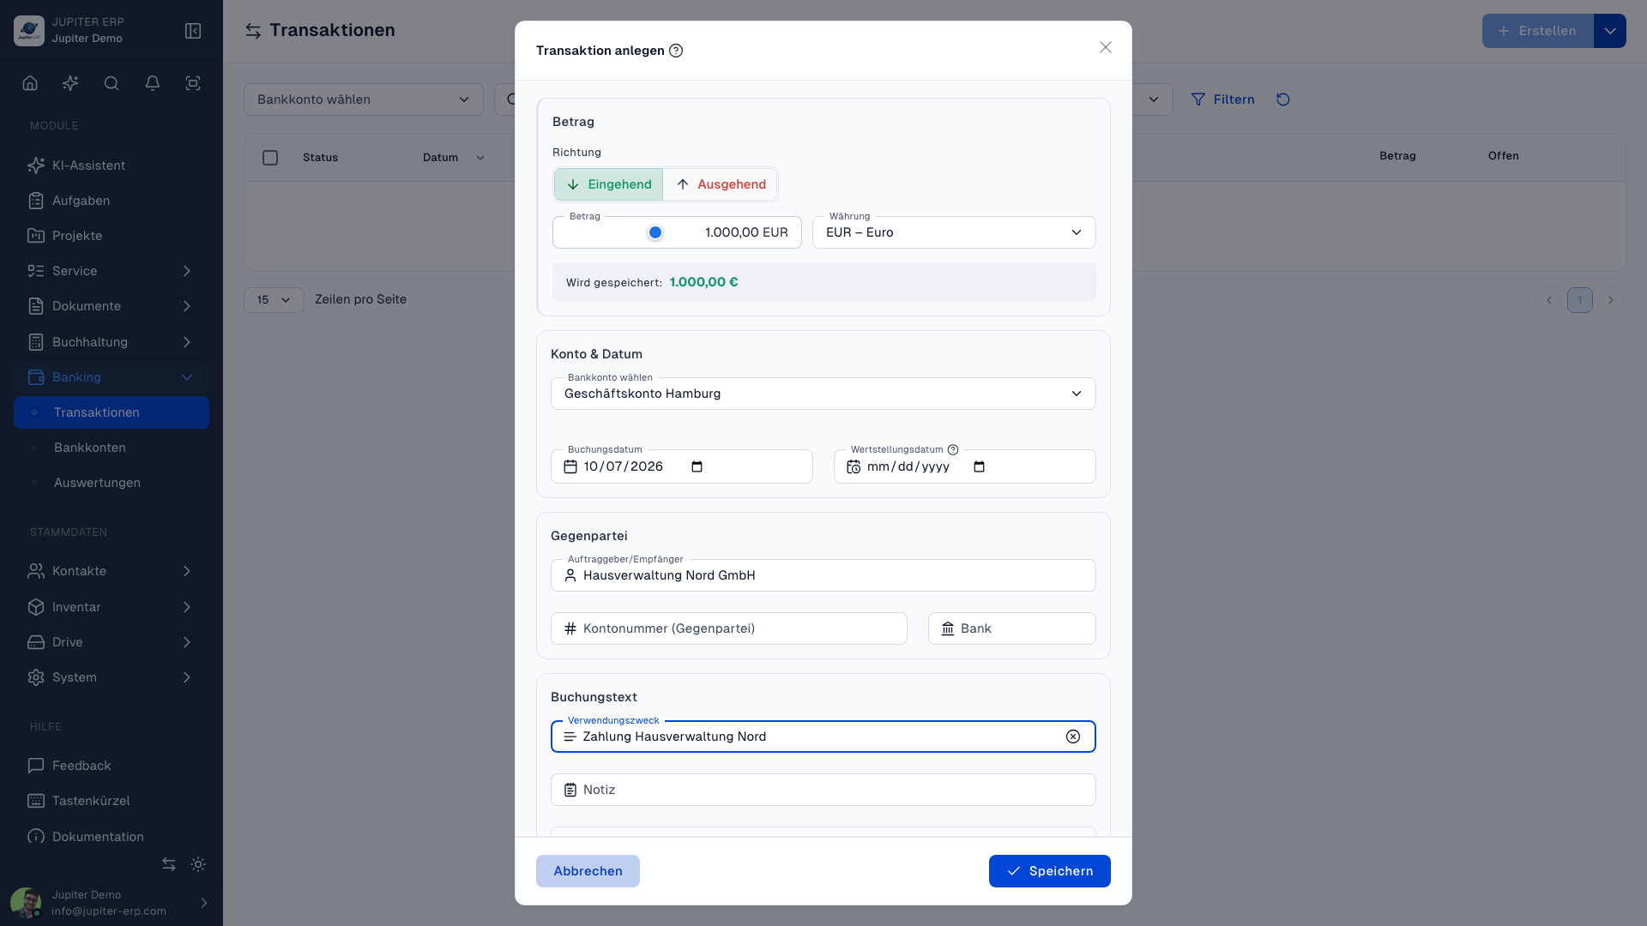Click the refresh icon next to Filtern

click(1283, 99)
